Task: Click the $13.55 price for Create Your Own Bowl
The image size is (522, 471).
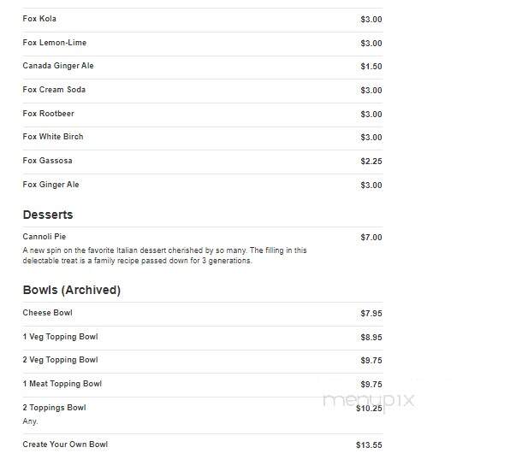Action: click(x=369, y=445)
